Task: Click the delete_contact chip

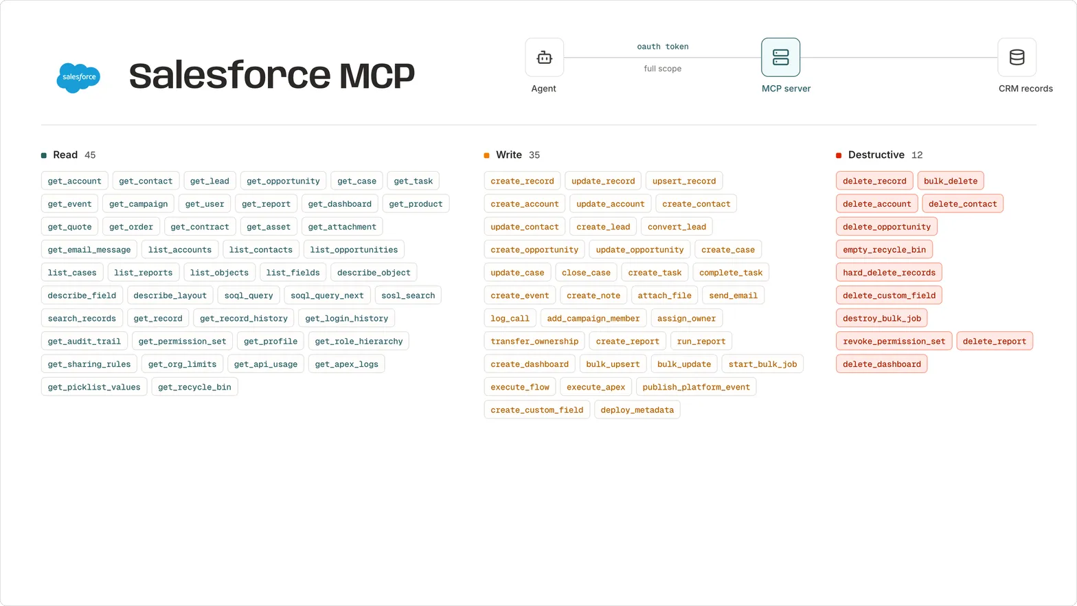Action: (x=962, y=204)
